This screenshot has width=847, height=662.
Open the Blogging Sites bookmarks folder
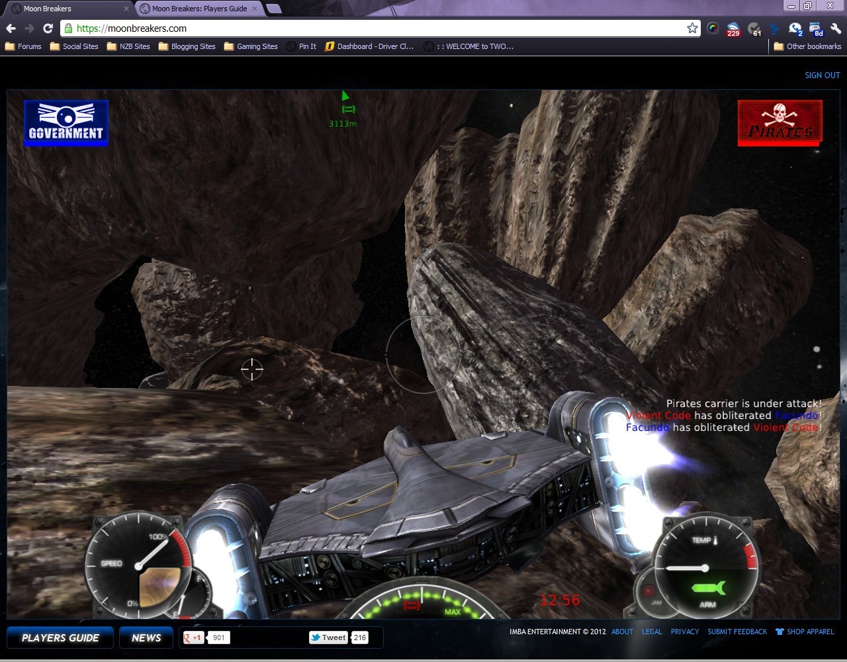pos(187,46)
